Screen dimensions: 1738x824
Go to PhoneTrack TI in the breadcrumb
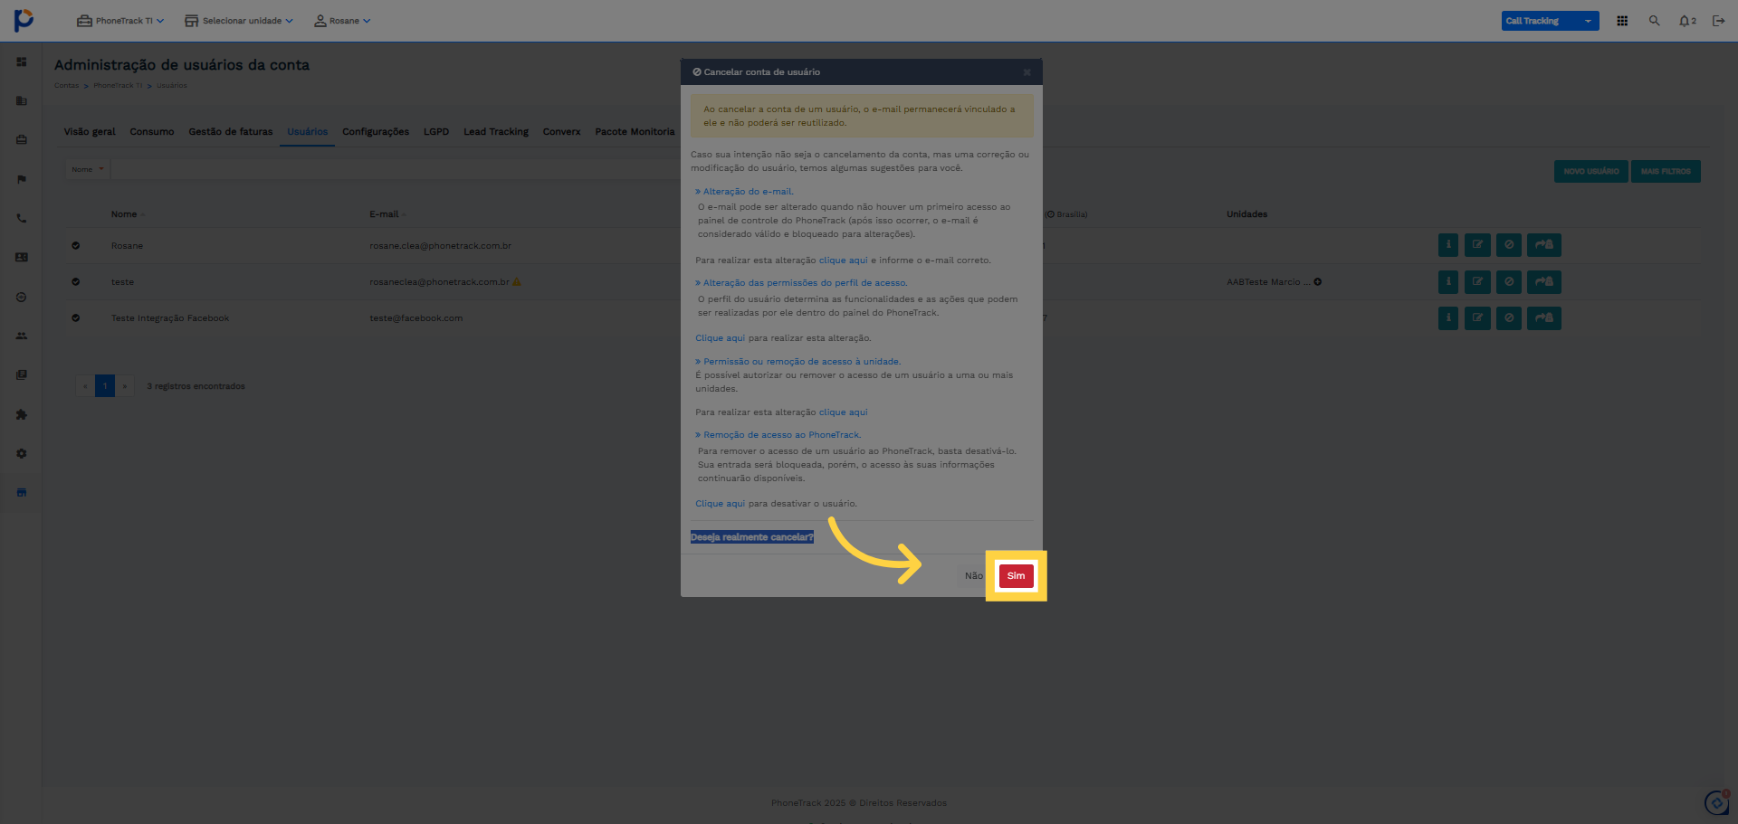118,86
